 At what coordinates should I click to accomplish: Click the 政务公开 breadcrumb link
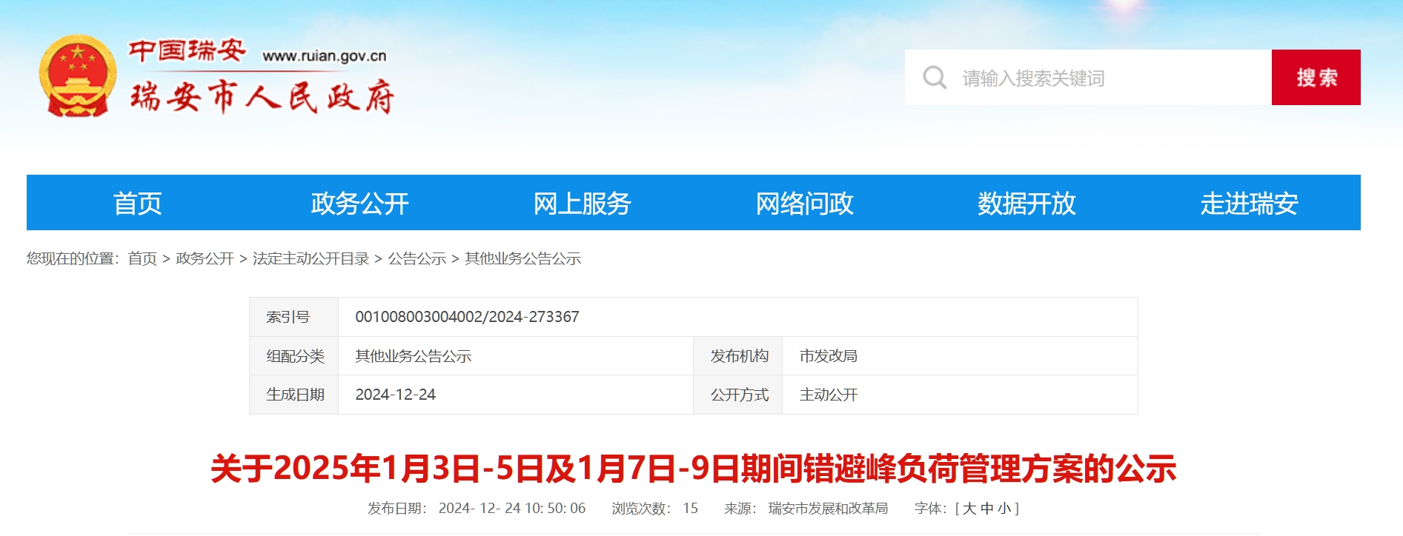(205, 258)
